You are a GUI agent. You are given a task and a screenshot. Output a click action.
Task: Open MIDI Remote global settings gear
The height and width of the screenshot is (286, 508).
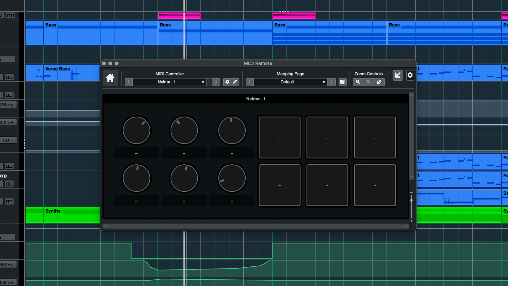point(410,75)
